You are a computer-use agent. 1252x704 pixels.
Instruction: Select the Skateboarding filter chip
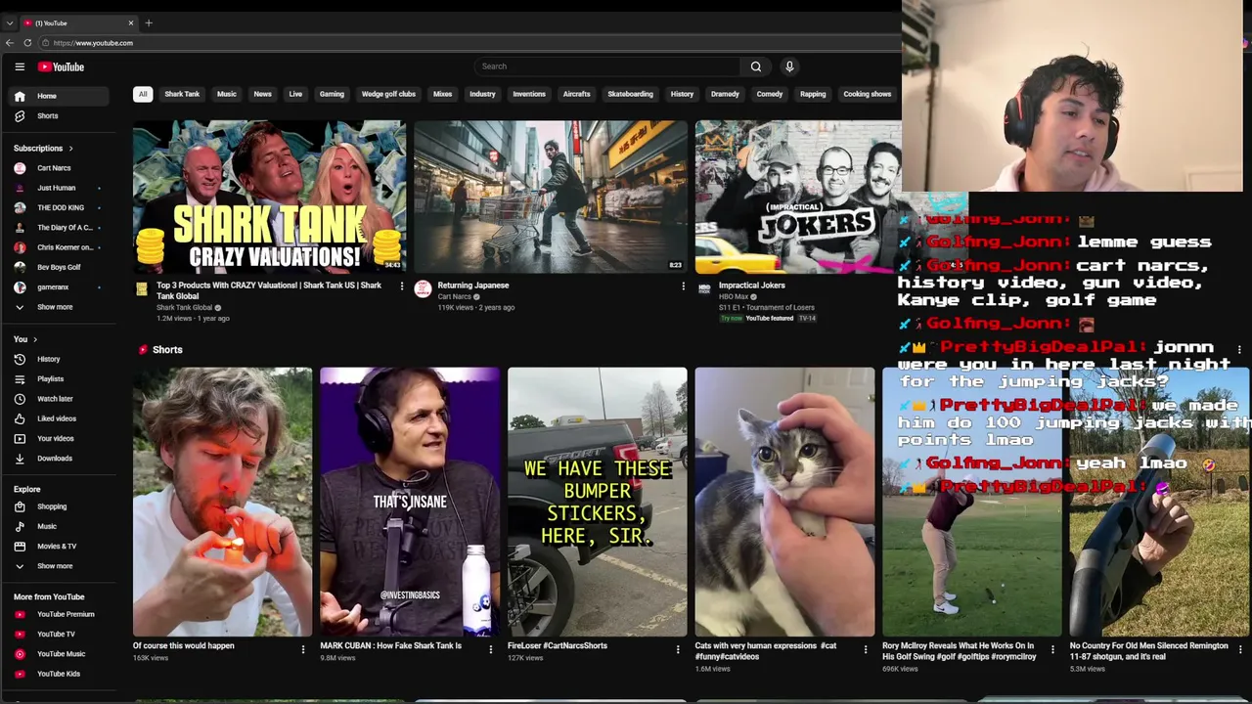(x=630, y=94)
